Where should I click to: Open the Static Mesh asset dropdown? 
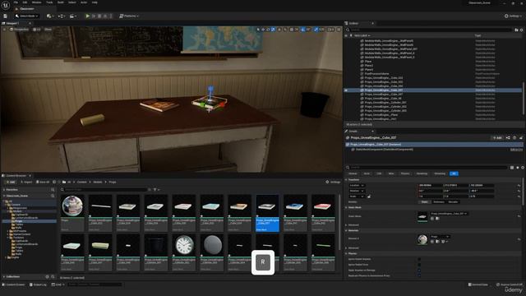(449, 214)
